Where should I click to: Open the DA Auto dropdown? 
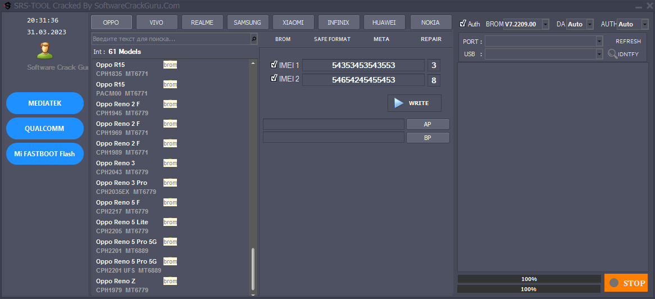pyautogui.click(x=590, y=24)
